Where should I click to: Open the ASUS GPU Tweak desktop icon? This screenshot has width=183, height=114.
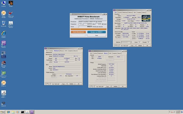(4, 64)
